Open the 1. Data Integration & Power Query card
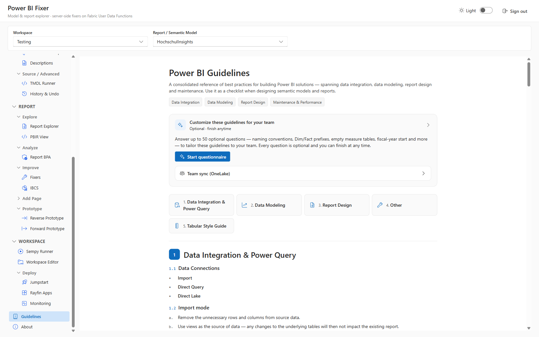Viewport: 539px width, 337px height. click(x=201, y=205)
